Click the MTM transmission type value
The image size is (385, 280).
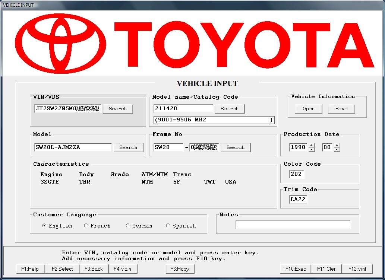coord(147,182)
